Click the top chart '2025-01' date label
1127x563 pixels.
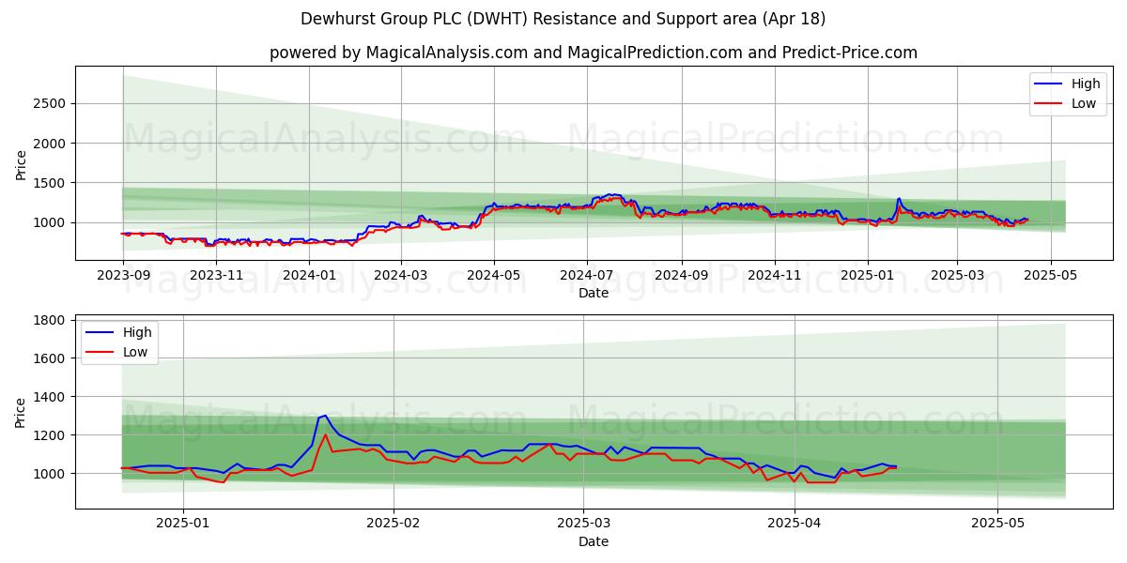pos(868,275)
